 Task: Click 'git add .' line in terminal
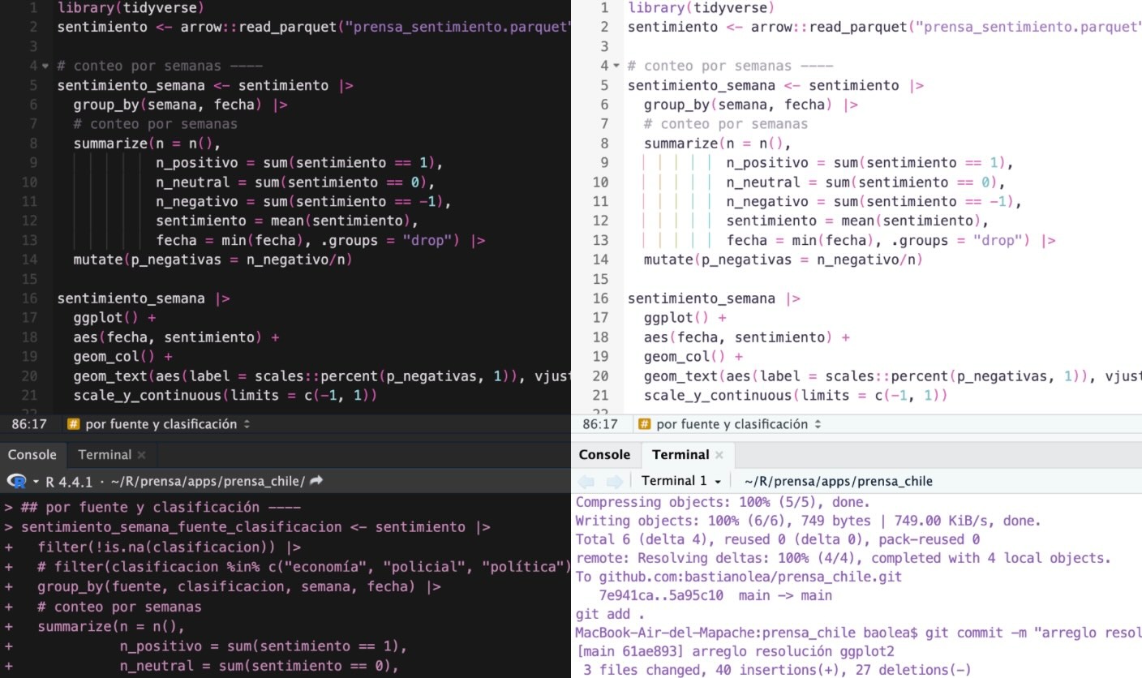[610, 614]
